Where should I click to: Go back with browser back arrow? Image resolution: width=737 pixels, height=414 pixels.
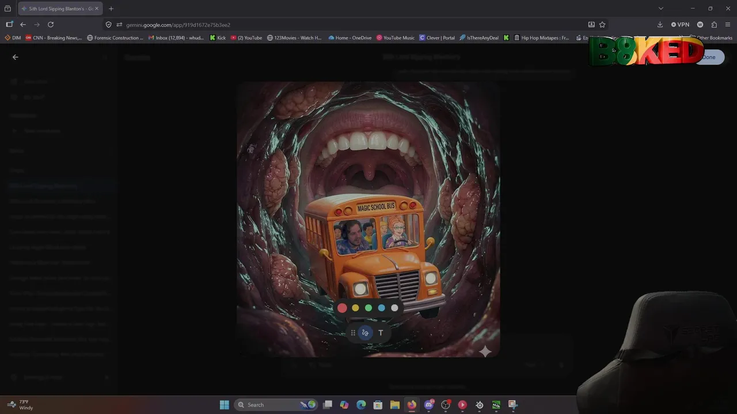click(23, 25)
